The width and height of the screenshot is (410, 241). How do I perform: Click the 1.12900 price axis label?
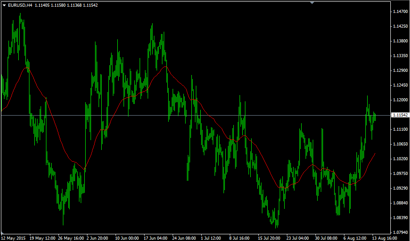tap(400, 71)
